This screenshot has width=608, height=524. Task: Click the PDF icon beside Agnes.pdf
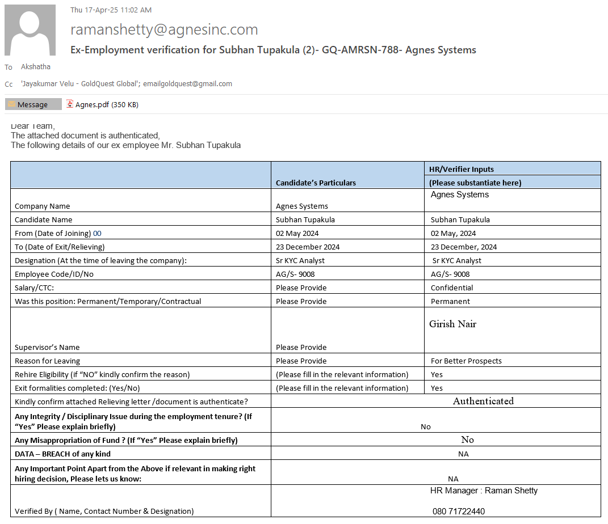70,104
